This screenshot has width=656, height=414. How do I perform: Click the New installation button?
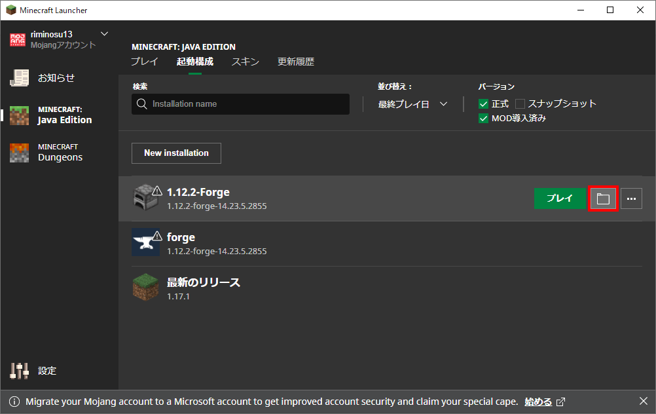coord(175,153)
